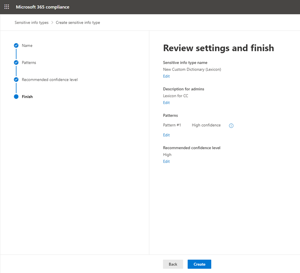
Task: Click the Back button
Action: click(173, 264)
